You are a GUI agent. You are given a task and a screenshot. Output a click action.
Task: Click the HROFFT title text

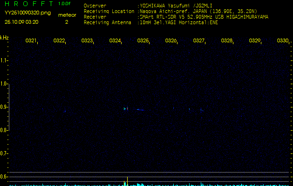tap(29, 4)
